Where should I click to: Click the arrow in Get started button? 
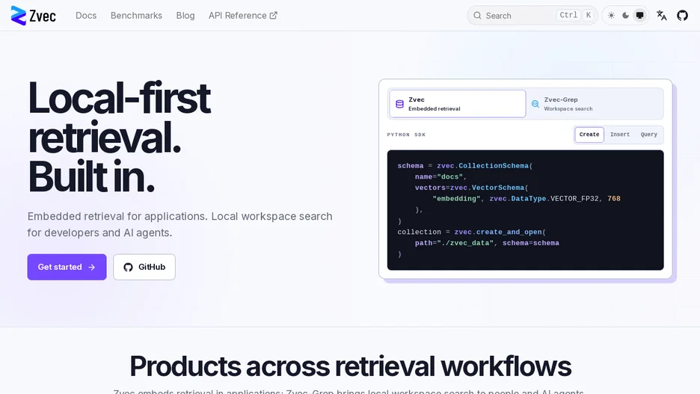91,268
